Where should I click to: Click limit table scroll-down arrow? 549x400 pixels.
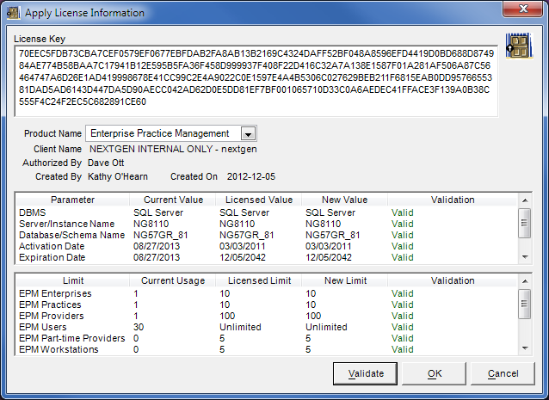pyautogui.click(x=525, y=348)
